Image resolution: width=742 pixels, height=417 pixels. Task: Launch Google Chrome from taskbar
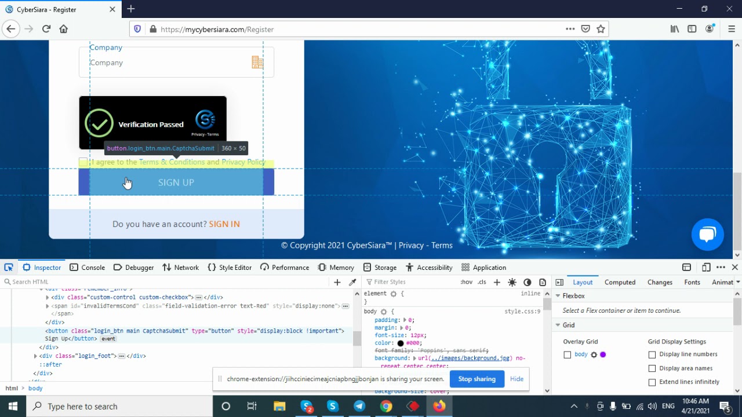click(386, 406)
